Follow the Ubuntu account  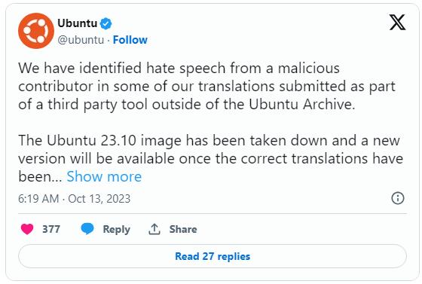click(130, 40)
